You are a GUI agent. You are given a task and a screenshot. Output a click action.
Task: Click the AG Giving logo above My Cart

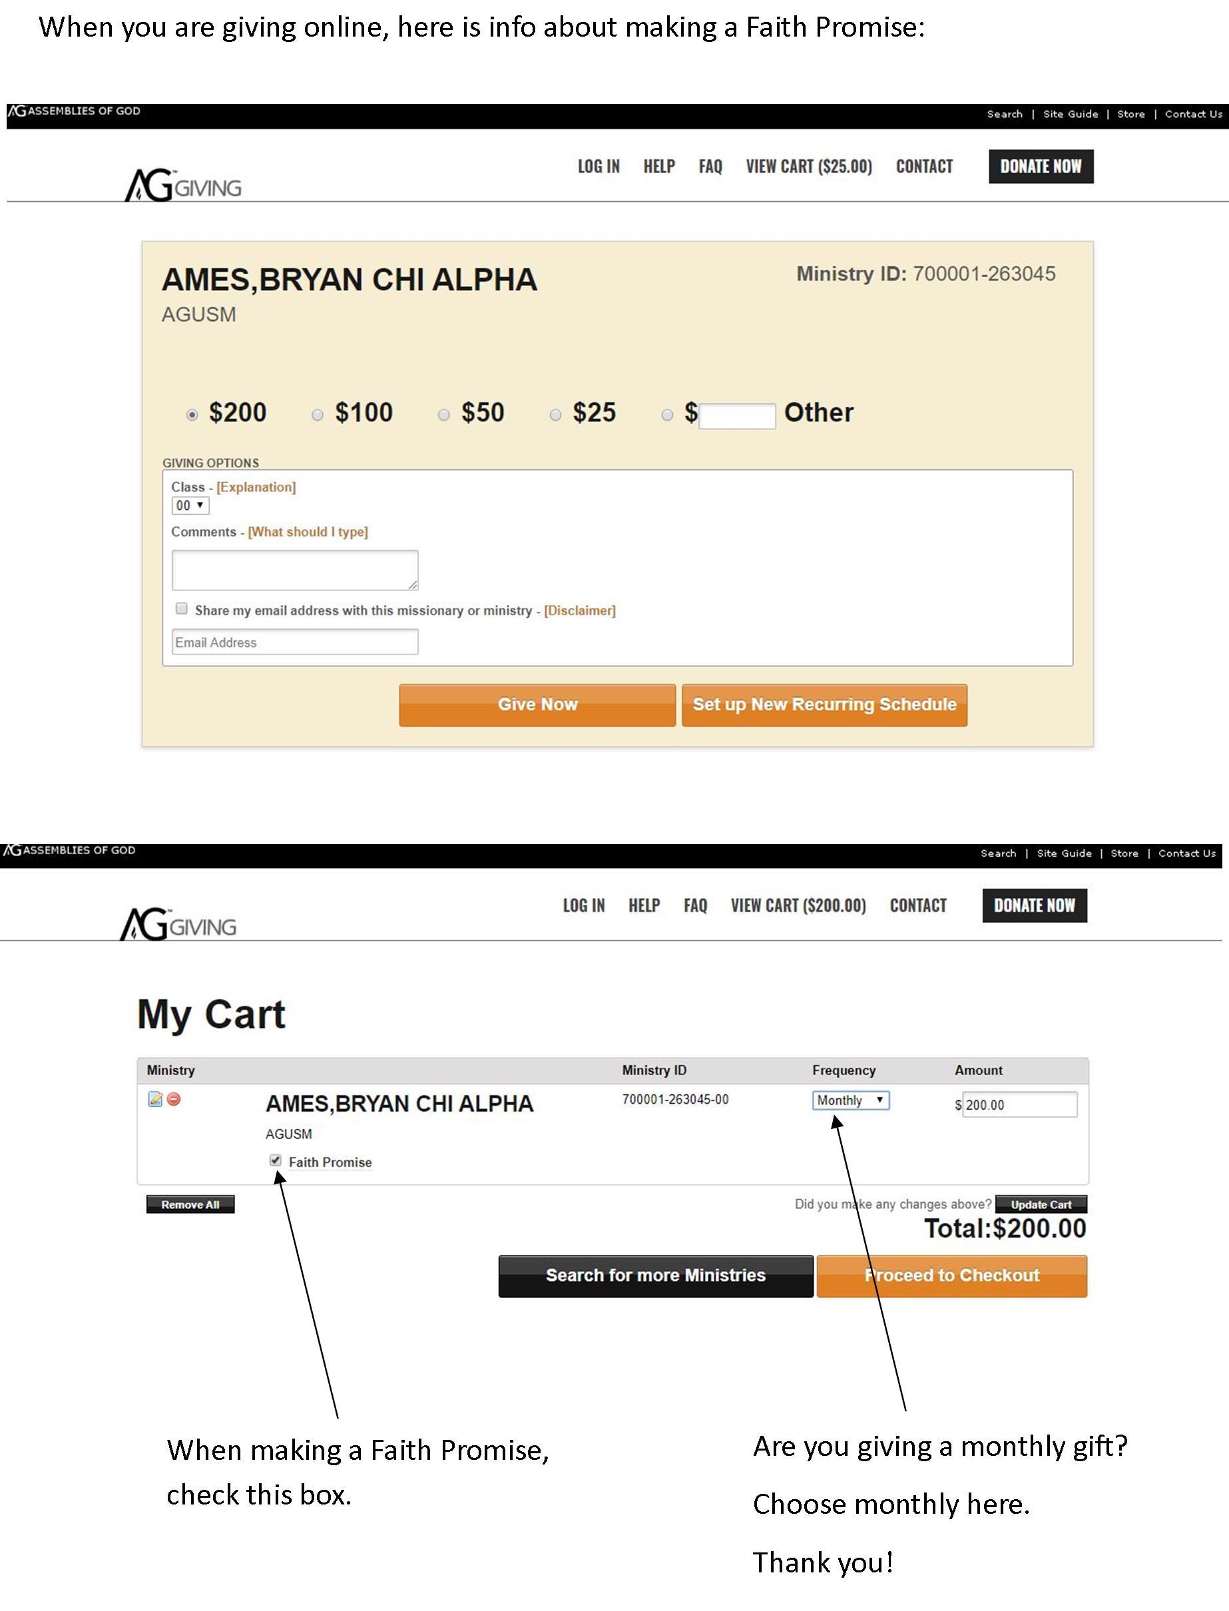tap(178, 923)
